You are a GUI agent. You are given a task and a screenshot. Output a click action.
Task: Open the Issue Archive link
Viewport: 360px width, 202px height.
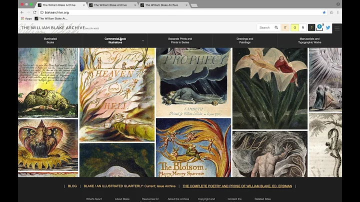pyautogui.click(x=166, y=186)
